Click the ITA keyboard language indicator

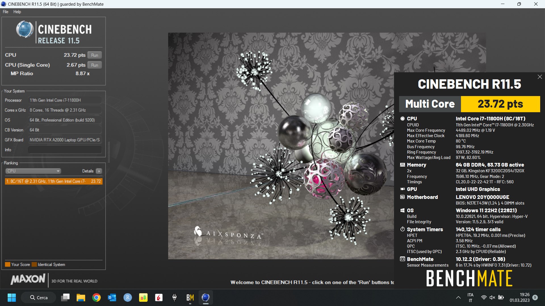[x=470, y=297]
